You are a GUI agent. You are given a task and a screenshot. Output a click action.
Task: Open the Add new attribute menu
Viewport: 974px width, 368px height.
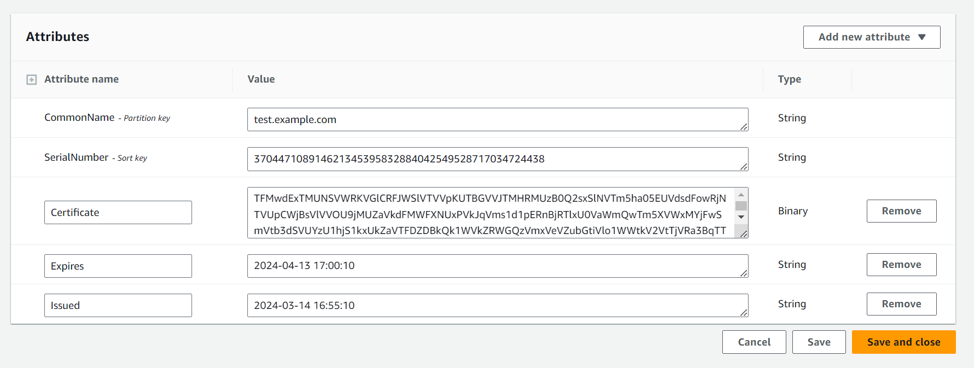[x=872, y=37]
